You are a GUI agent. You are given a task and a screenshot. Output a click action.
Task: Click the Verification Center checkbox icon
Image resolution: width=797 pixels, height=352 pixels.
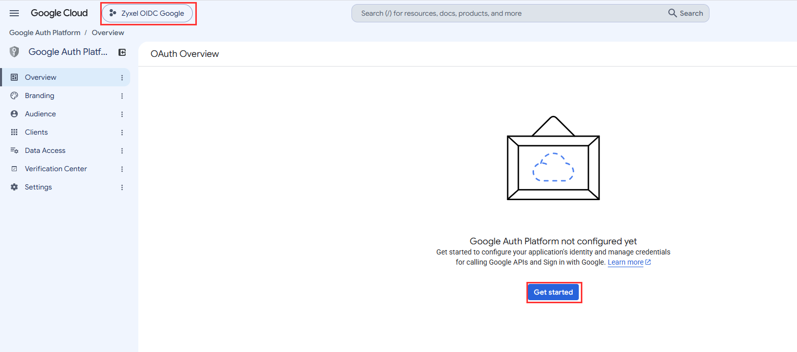click(x=14, y=169)
